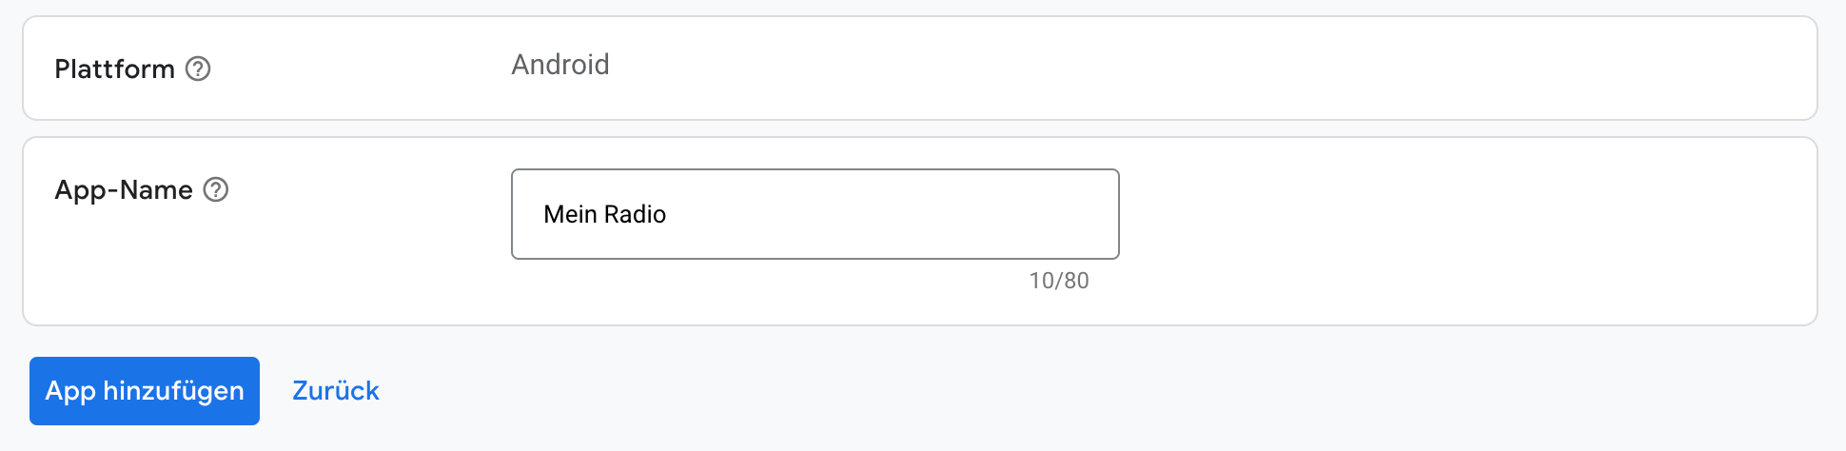The image size is (1846, 451).
Task: Click the App-Name field label
Action: click(x=124, y=189)
